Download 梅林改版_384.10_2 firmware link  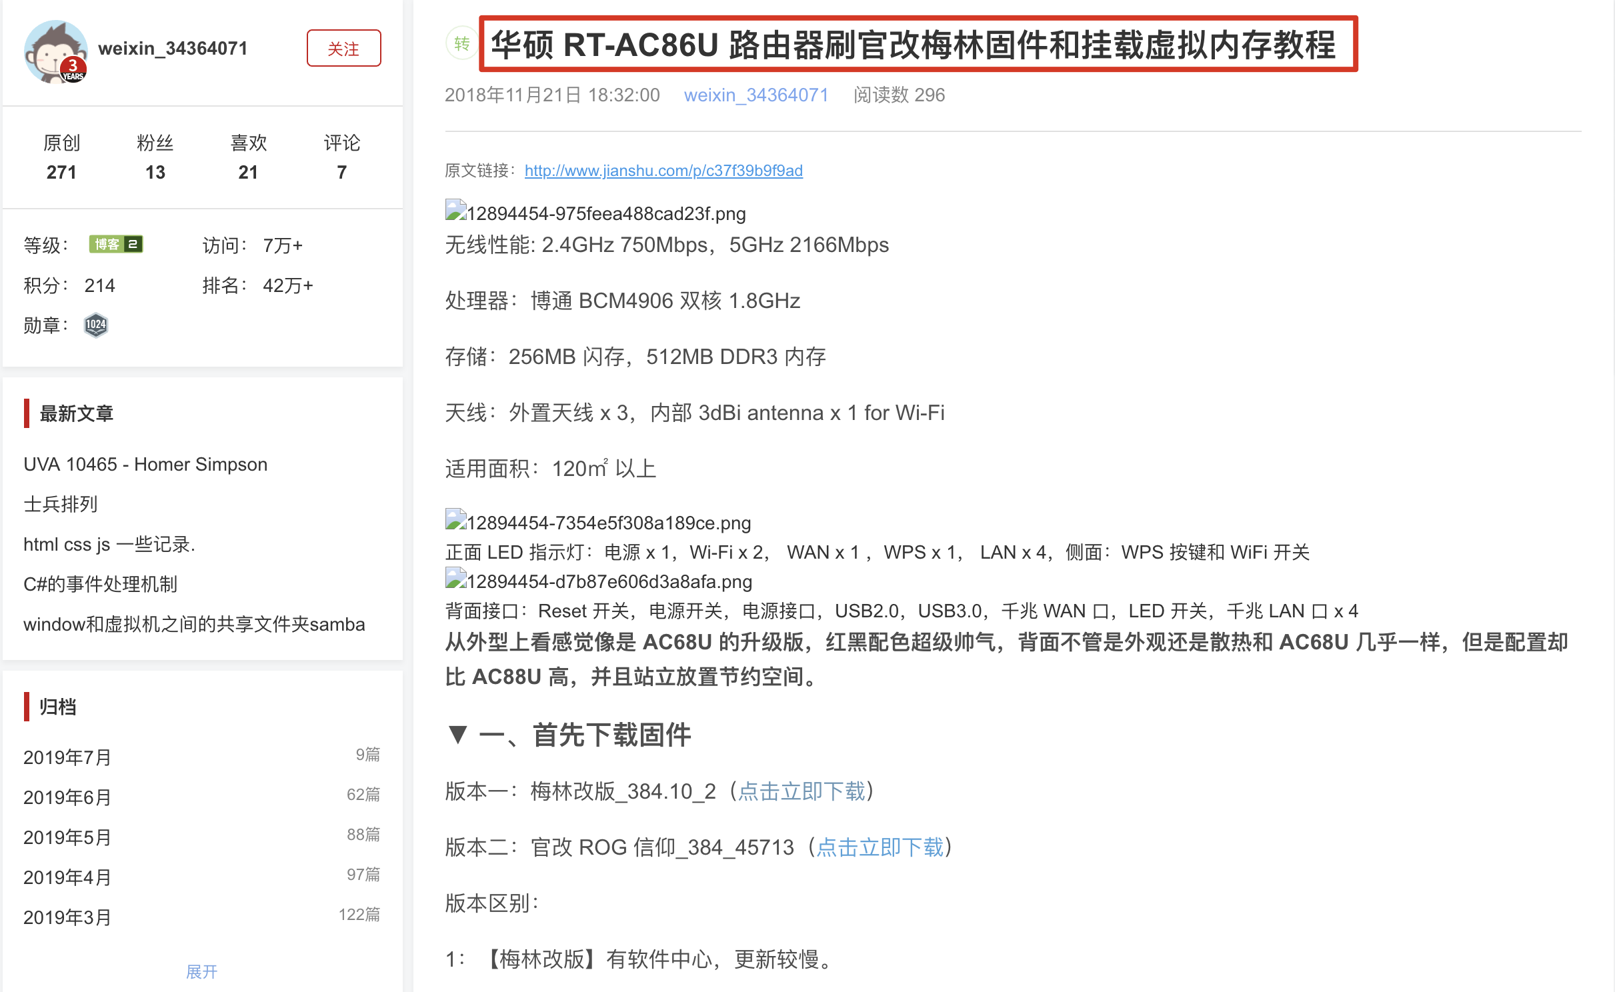[801, 791]
